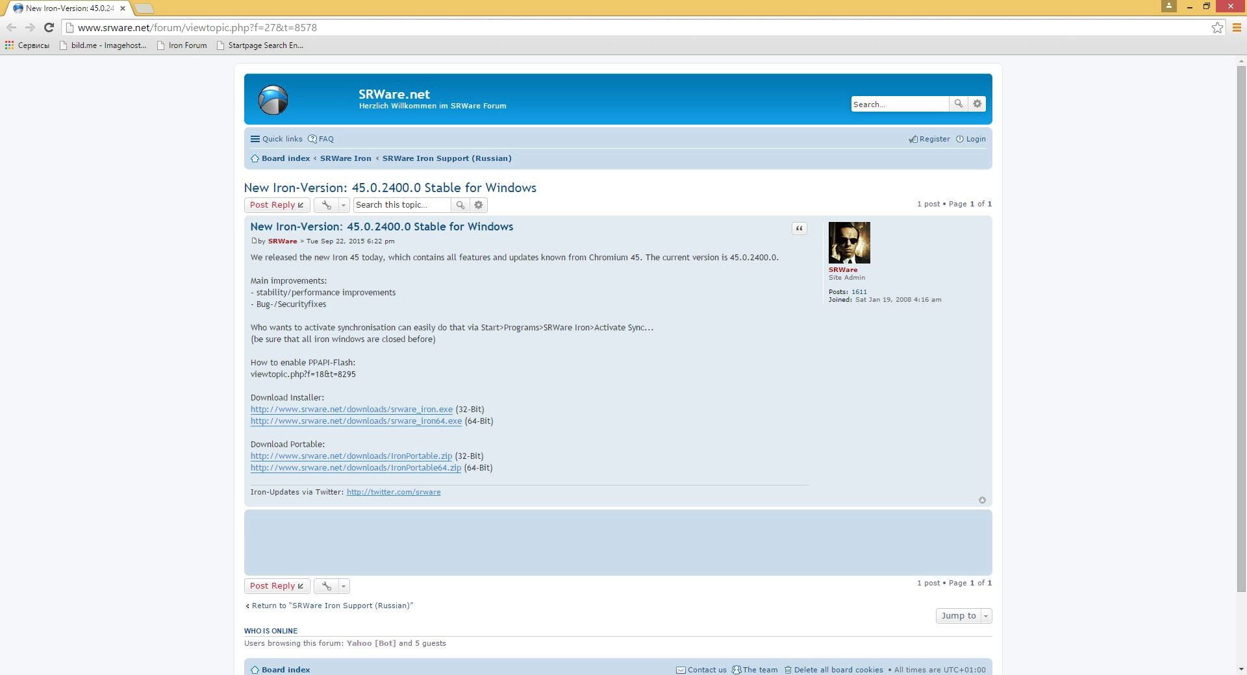The image size is (1247, 675).
Task: Click the browser Forward arrow
Action: pos(30,27)
